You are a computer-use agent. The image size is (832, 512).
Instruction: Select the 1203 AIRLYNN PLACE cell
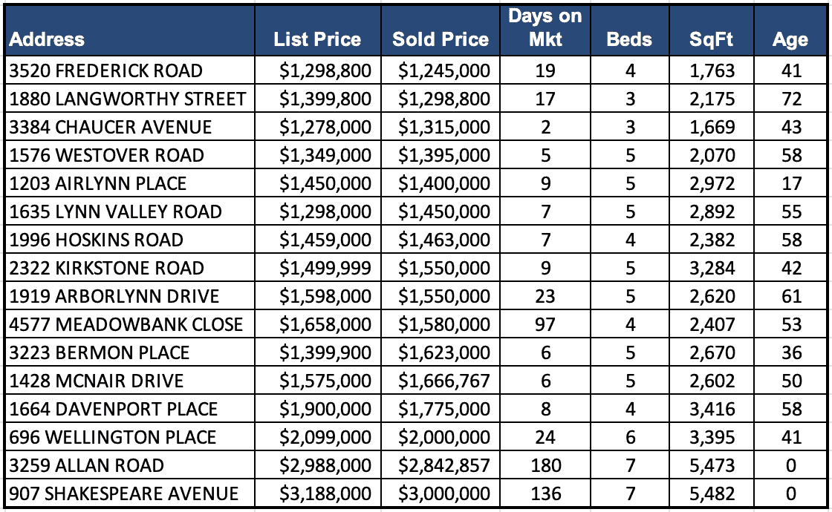click(98, 183)
